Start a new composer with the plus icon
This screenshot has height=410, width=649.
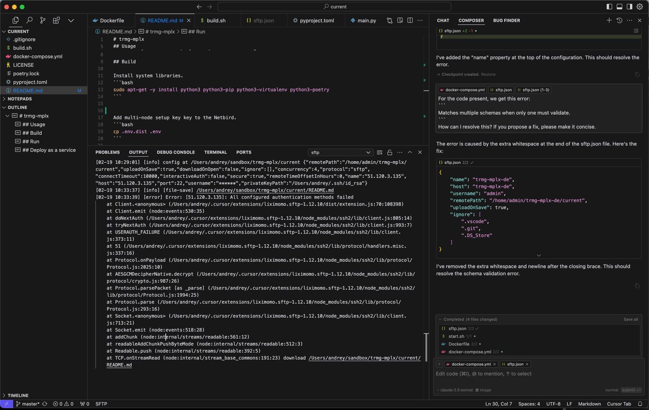(610, 21)
